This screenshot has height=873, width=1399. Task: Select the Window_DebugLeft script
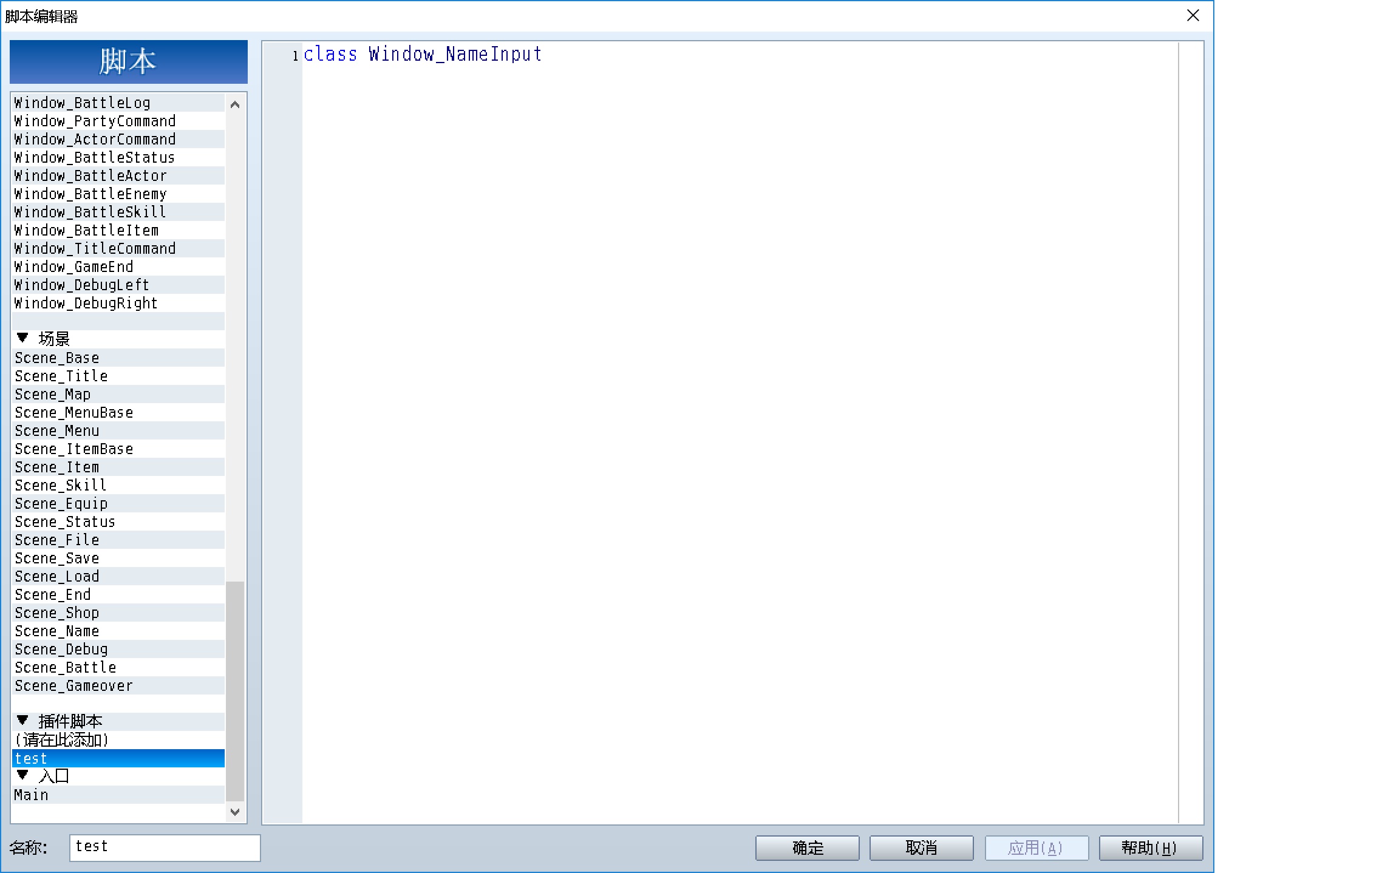click(x=118, y=285)
